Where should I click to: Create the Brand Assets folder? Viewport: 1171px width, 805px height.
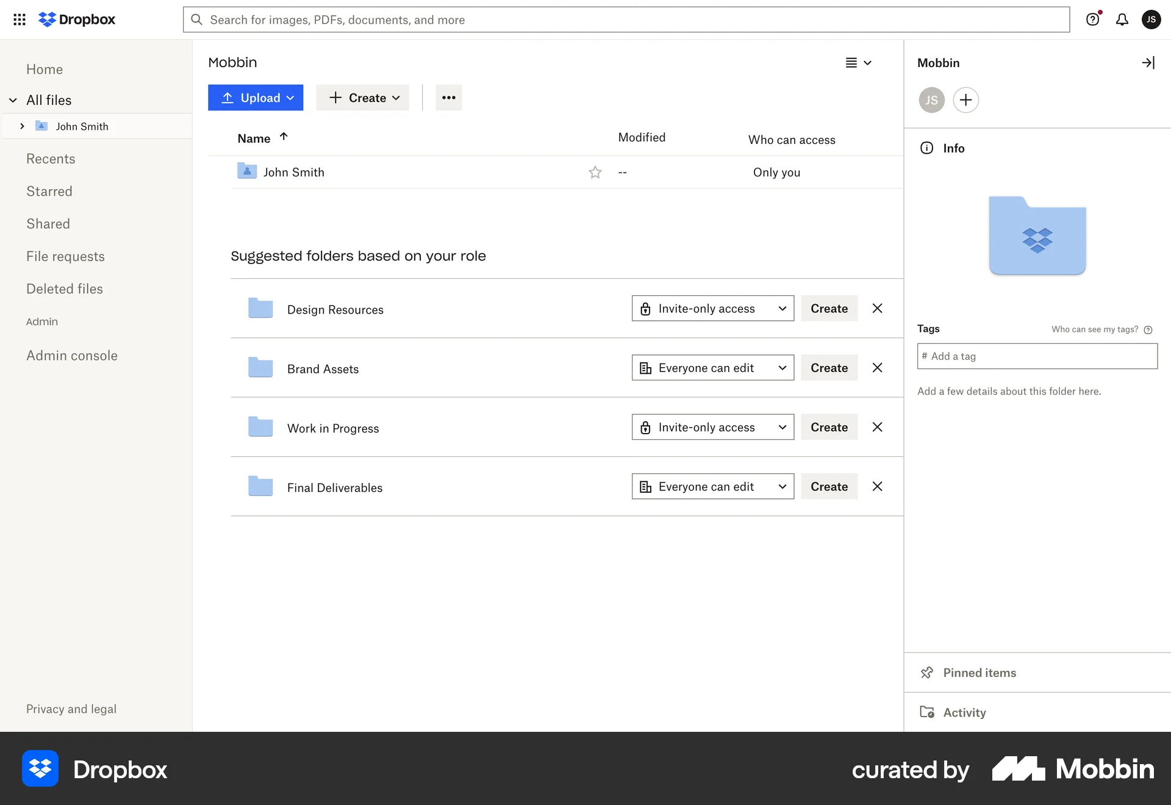tap(829, 368)
